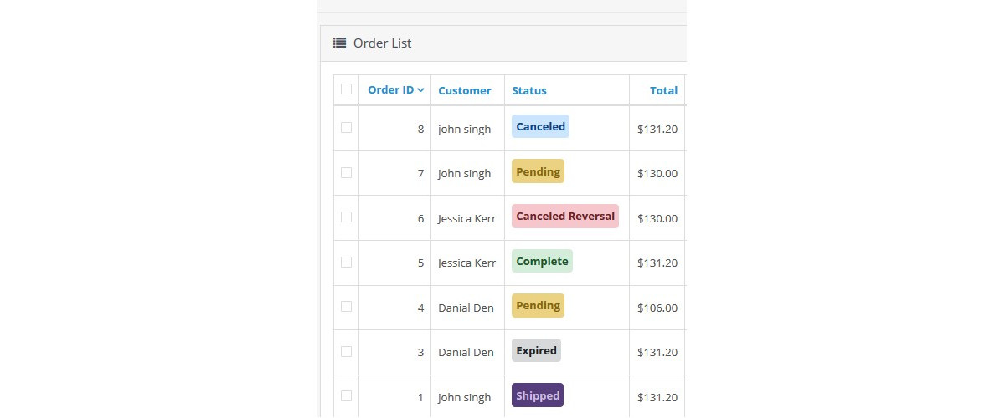Screen dimensions: 1005x418
Task: Click the Order List icon
Action: tap(339, 43)
